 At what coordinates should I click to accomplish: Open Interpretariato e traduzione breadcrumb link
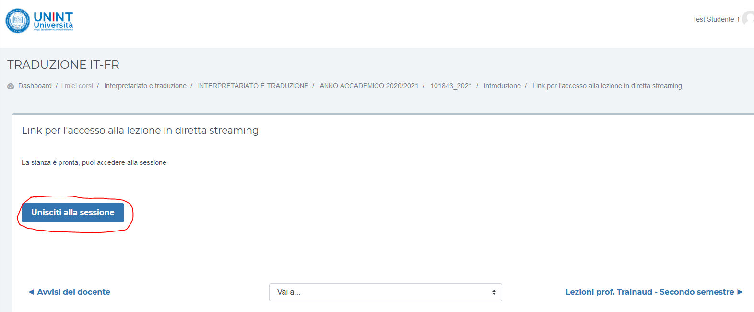pyautogui.click(x=145, y=86)
